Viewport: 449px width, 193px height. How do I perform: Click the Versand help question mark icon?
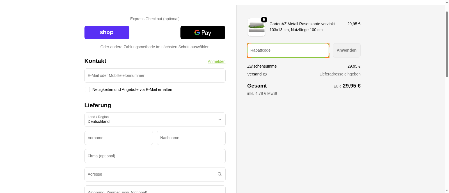(265, 74)
